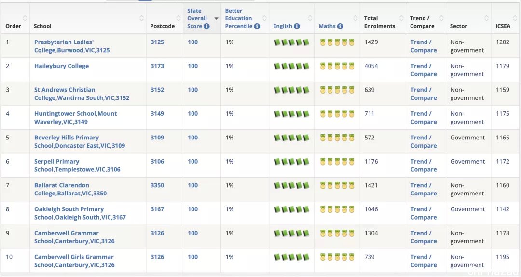Open St Andrews Christian College link
Screen dimensions: 521x277
pyautogui.click(x=82, y=94)
